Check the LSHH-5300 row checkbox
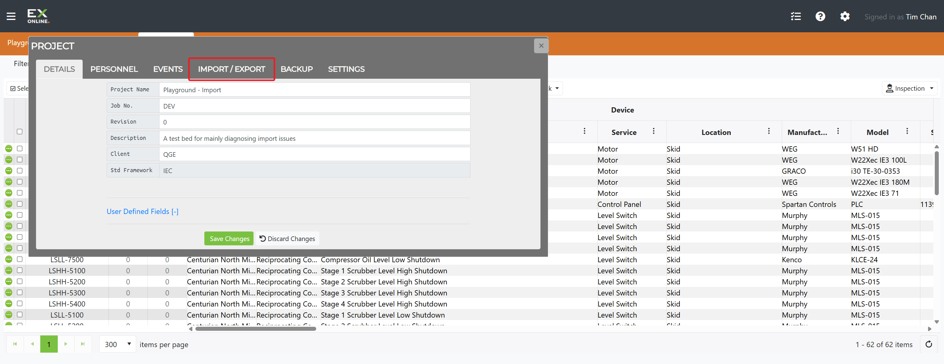 (x=19, y=292)
